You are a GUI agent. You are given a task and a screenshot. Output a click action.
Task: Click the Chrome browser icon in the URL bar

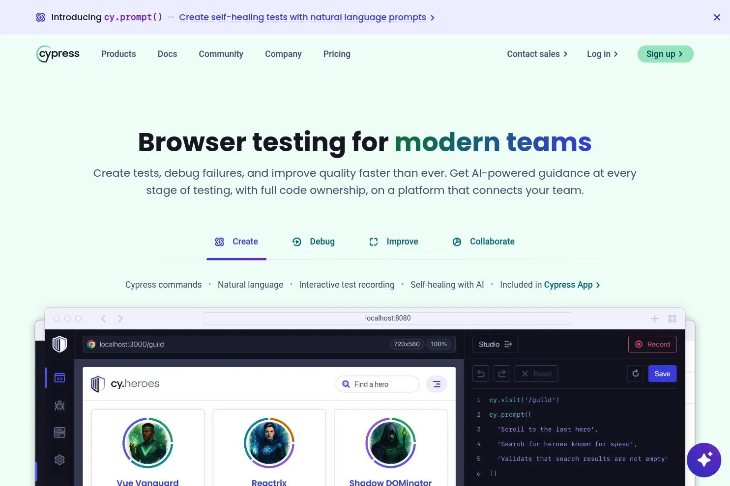[x=91, y=344]
